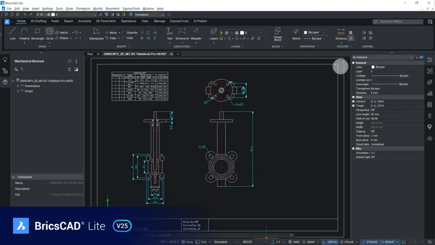
Task: Collapse the General properties section
Action: coord(353,63)
